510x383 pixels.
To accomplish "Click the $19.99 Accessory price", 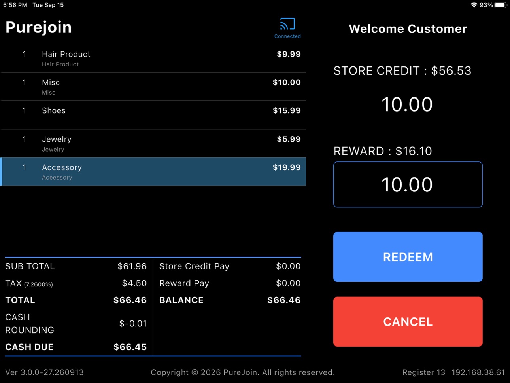I will click(x=287, y=167).
